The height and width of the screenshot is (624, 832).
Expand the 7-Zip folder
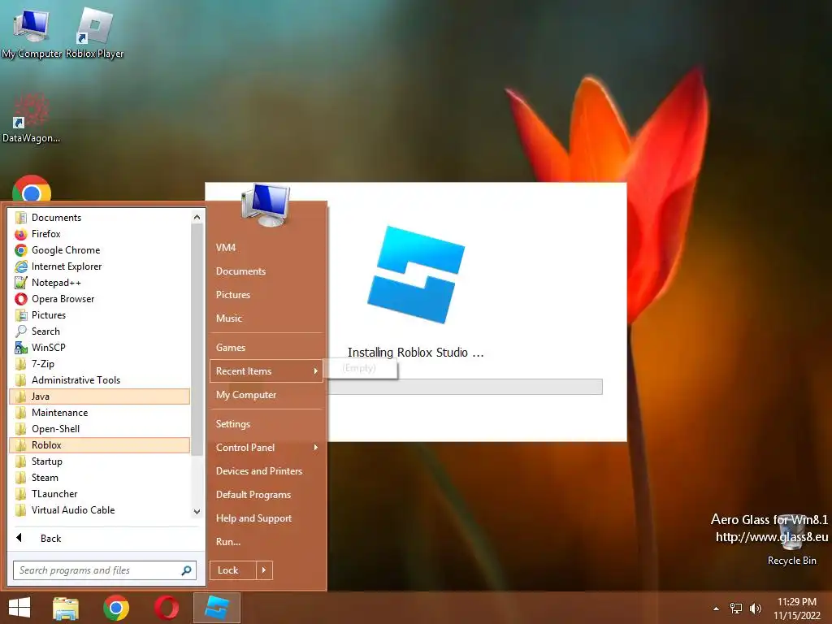pos(100,364)
